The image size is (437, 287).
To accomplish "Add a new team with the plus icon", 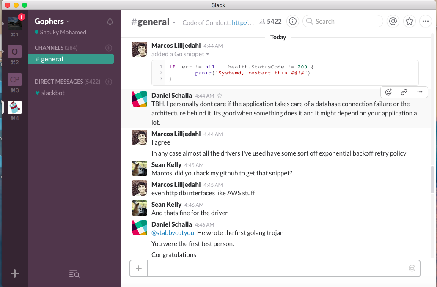I will click(x=15, y=273).
